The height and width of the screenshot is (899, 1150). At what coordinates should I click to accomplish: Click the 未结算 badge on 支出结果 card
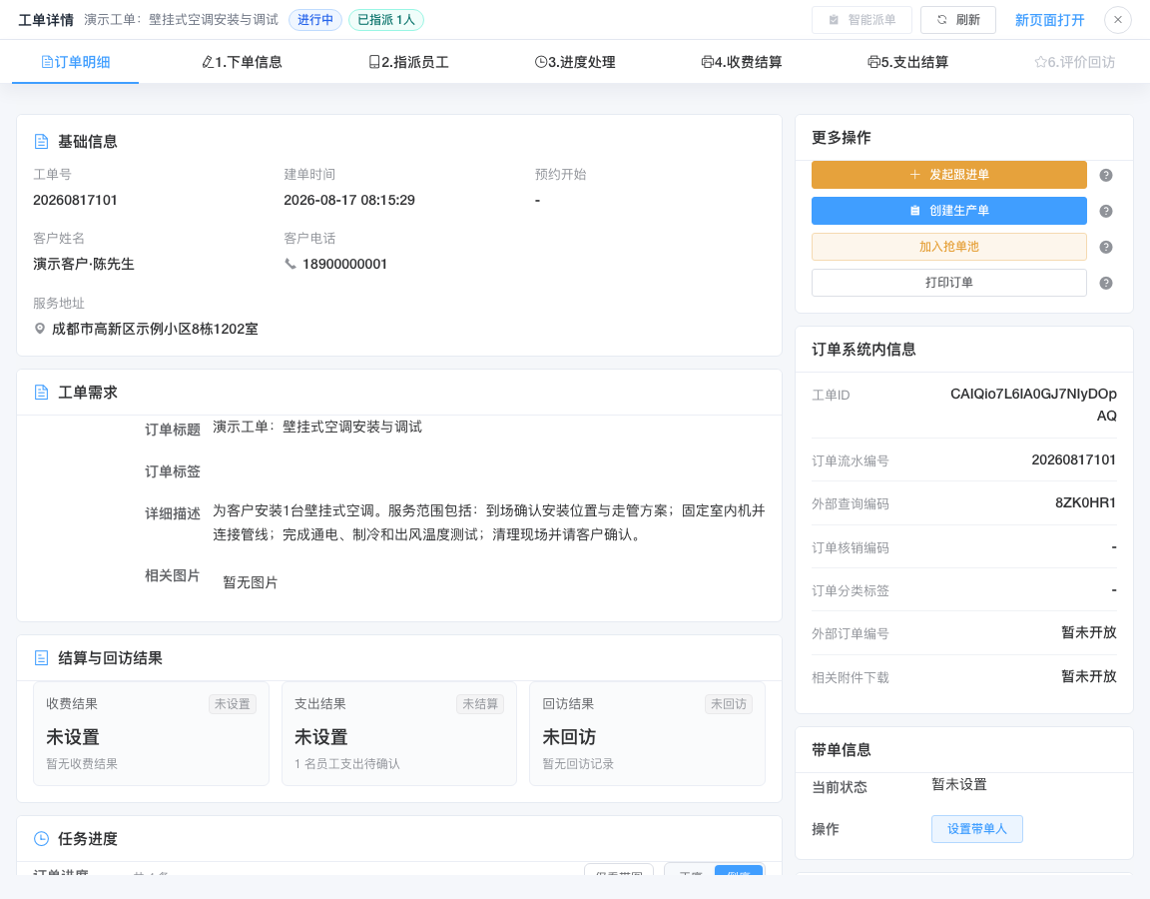click(x=480, y=704)
